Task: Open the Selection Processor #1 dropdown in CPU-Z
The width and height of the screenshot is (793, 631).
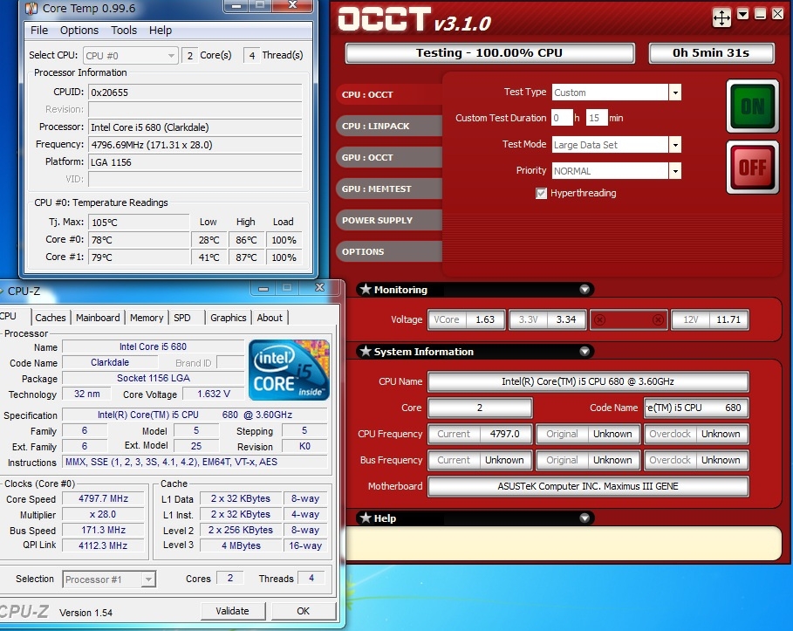Action: 109,580
